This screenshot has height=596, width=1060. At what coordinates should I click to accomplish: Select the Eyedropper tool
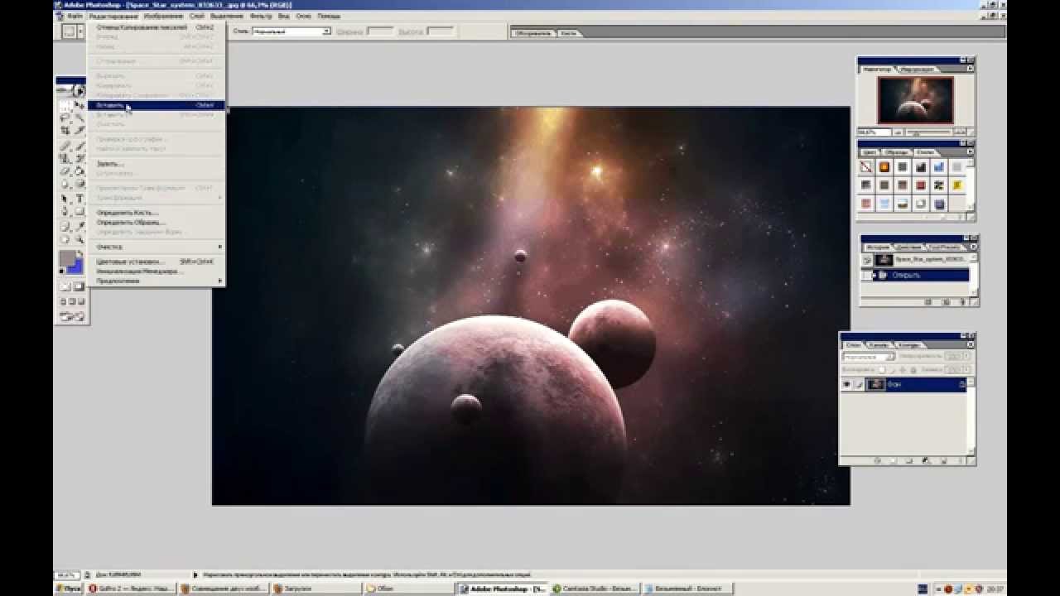coord(79,225)
